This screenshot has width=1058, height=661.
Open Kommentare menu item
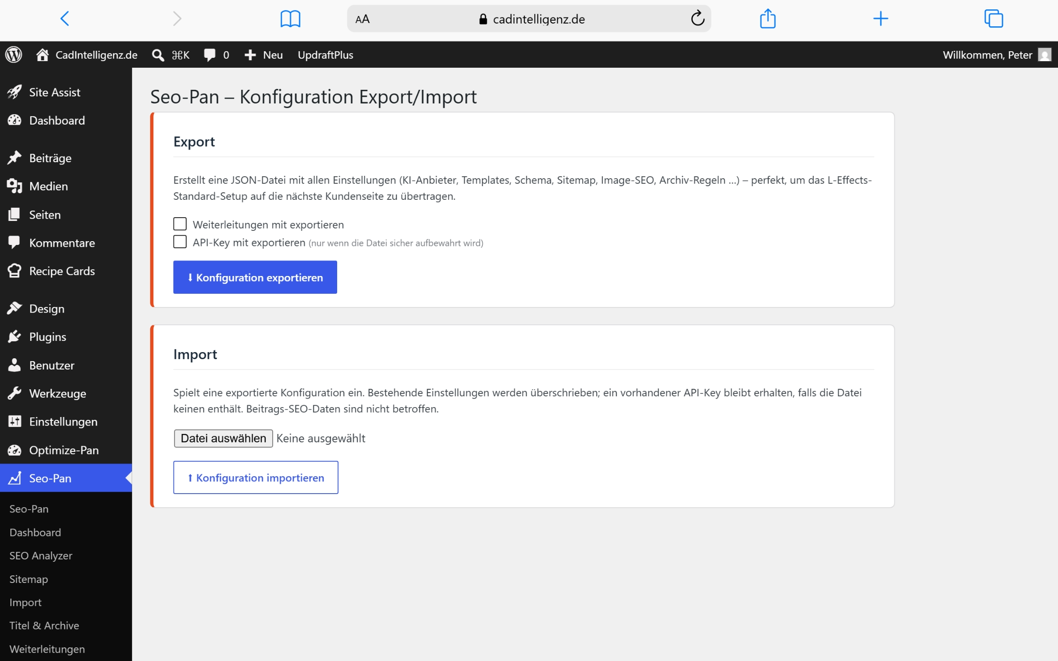(x=66, y=243)
